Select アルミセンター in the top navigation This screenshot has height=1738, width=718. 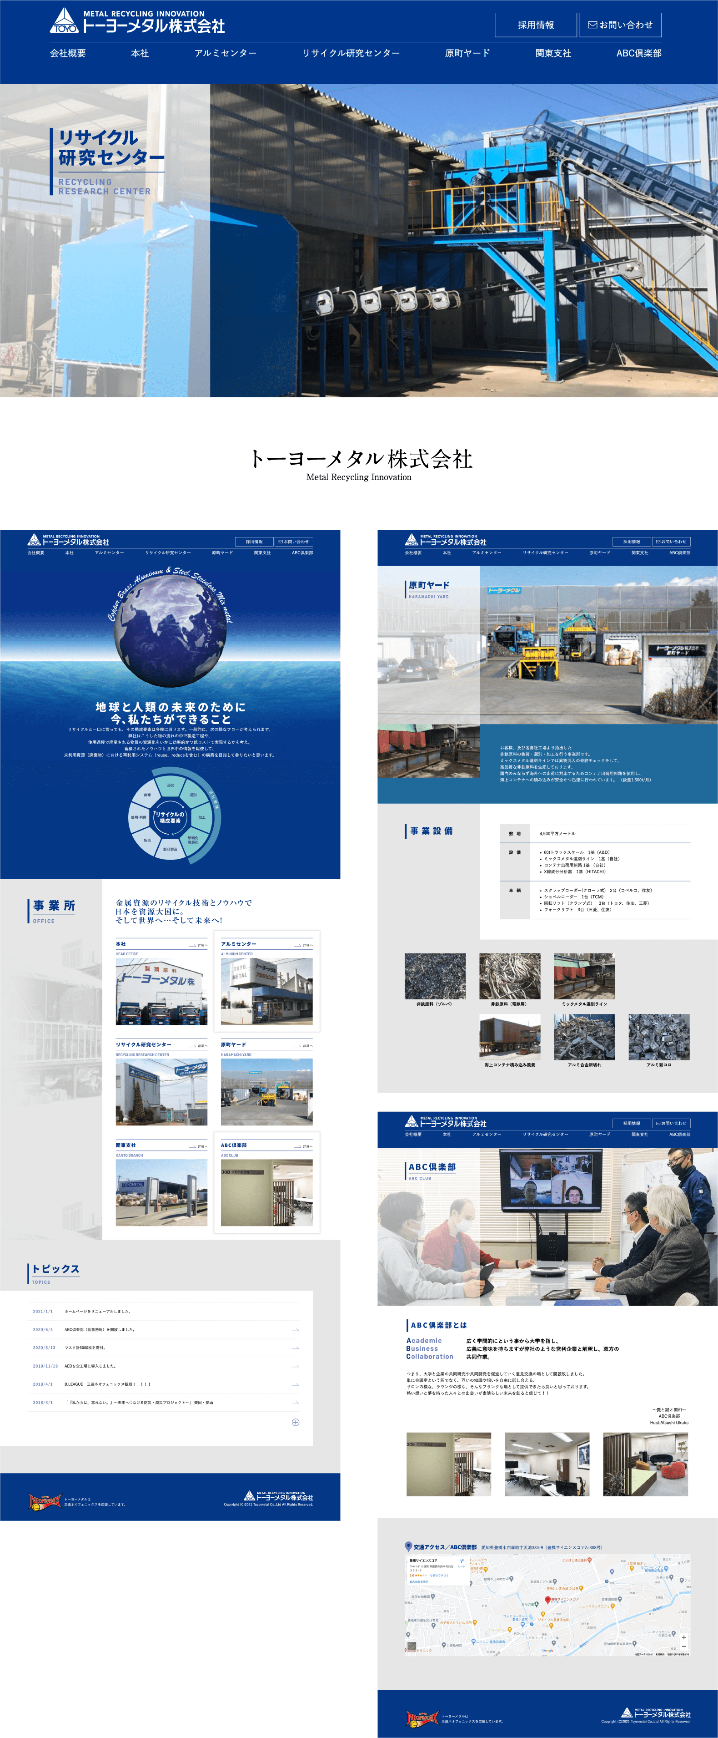pyautogui.click(x=225, y=53)
